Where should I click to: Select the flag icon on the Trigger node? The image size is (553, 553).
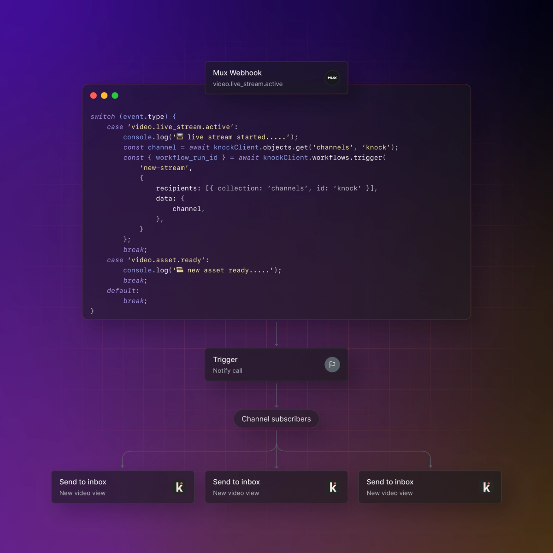pyautogui.click(x=332, y=365)
